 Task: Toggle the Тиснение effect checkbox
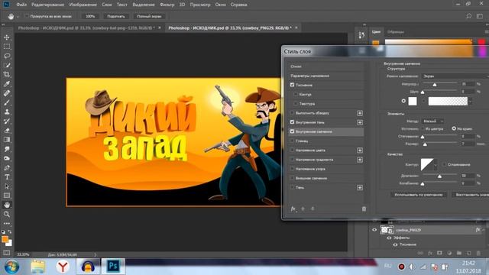pos(292,85)
